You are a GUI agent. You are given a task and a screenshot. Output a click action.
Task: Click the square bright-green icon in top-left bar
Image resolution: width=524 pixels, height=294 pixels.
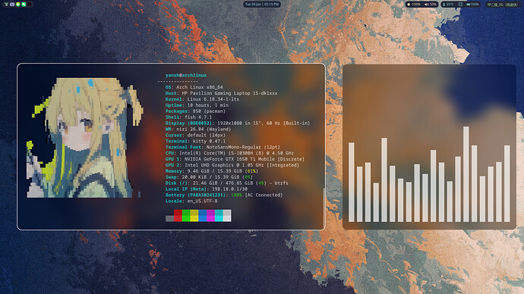coord(24,5)
